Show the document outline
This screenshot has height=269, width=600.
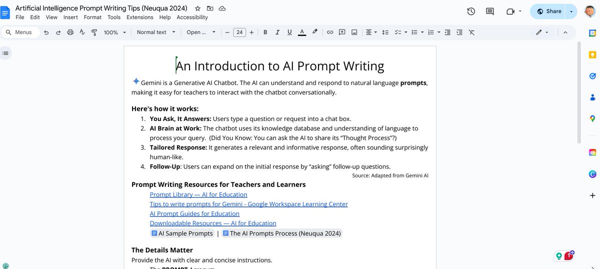(x=5, y=53)
